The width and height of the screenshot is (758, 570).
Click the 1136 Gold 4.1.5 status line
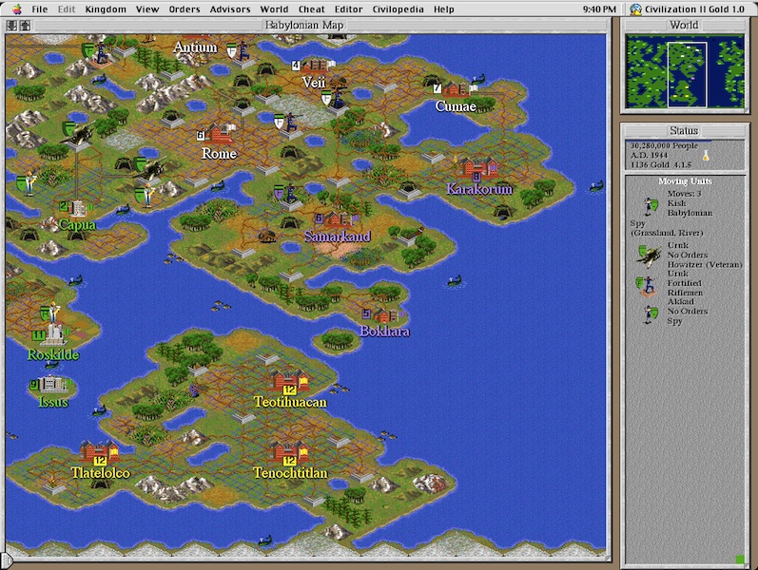[662, 164]
